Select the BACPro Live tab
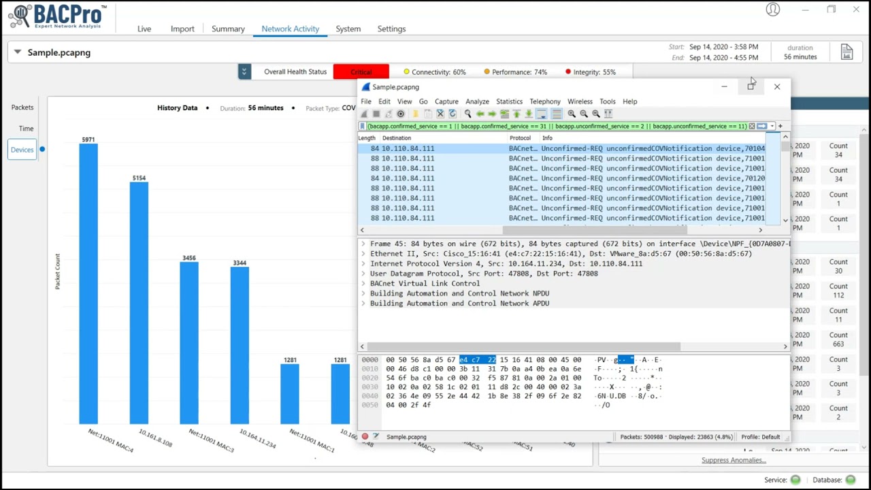Image resolution: width=871 pixels, height=490 pixels. tap(144, 29)
